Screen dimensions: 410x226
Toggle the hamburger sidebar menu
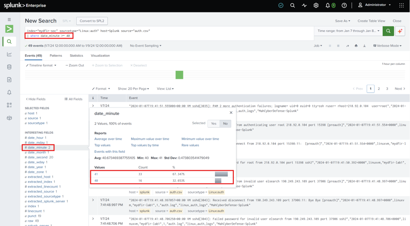[9, 20]
